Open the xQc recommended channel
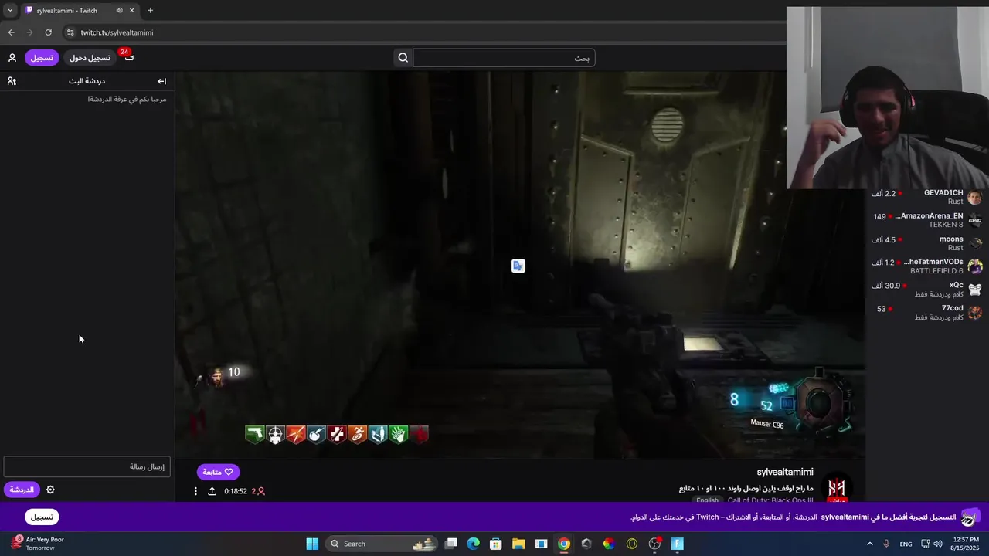Screen dimensions: 989x556 tap(926, 290)
